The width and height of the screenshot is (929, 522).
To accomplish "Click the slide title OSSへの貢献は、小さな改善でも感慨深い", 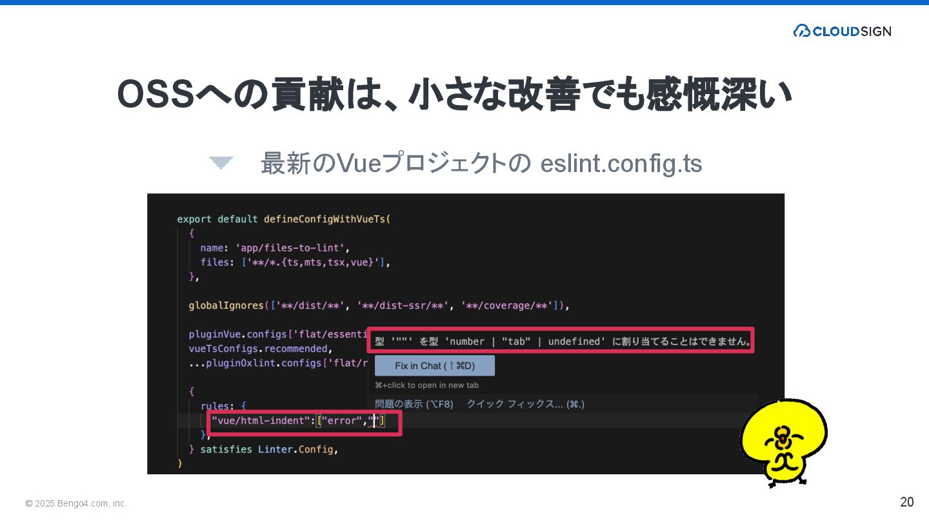I will (x=454, y=95).
